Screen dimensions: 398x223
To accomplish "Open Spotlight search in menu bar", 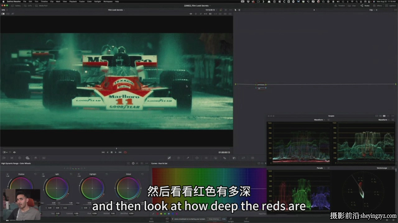I will coord(357,2).
